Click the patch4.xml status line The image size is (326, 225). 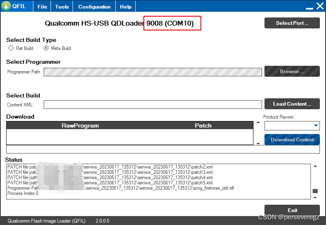point(110,177)
